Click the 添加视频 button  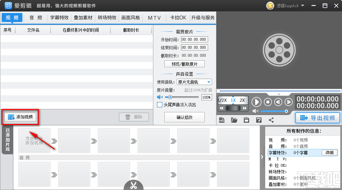click(20, 117)
